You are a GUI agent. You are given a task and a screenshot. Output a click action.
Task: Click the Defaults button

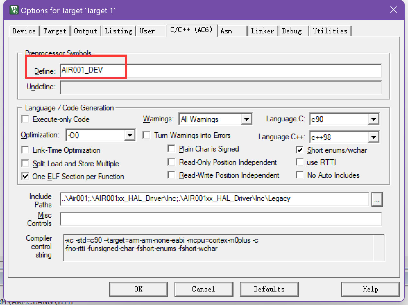[269, 289]
